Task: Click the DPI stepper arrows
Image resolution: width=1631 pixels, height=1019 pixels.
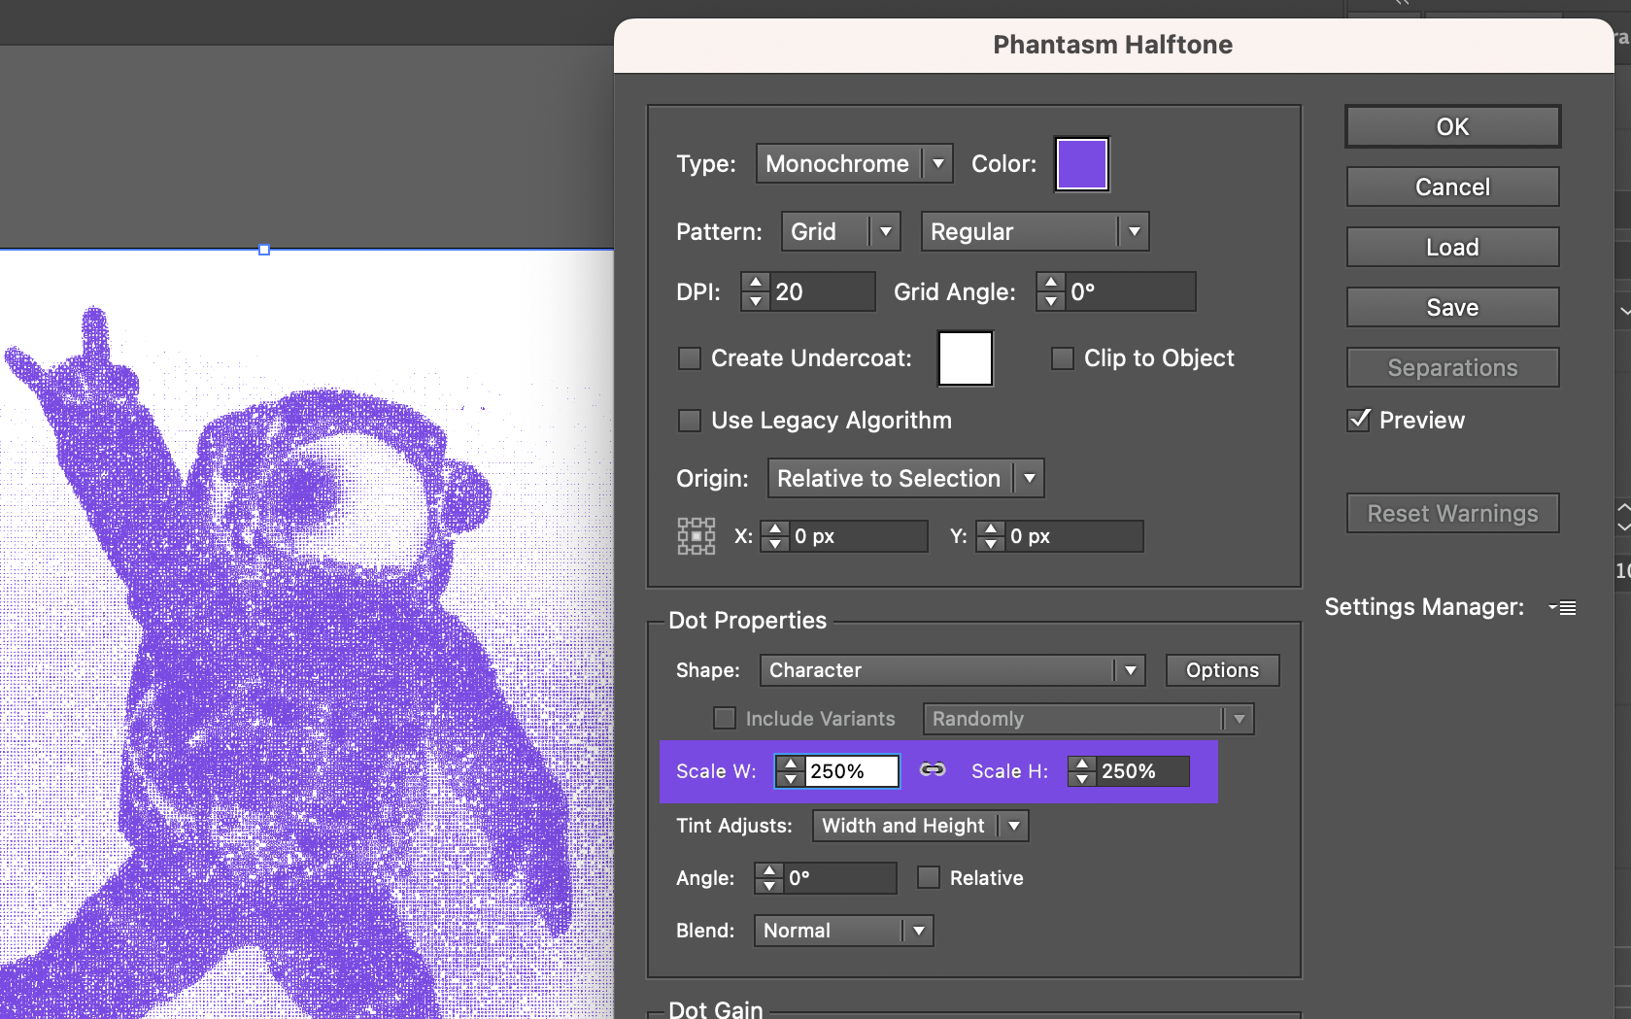Action: 756,291
